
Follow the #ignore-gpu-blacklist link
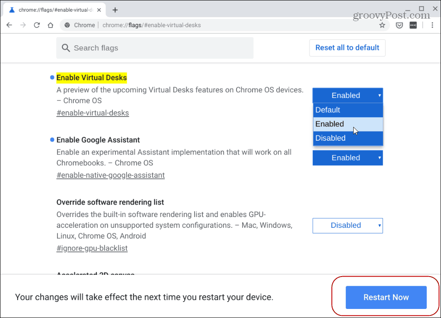click(92, 248)
